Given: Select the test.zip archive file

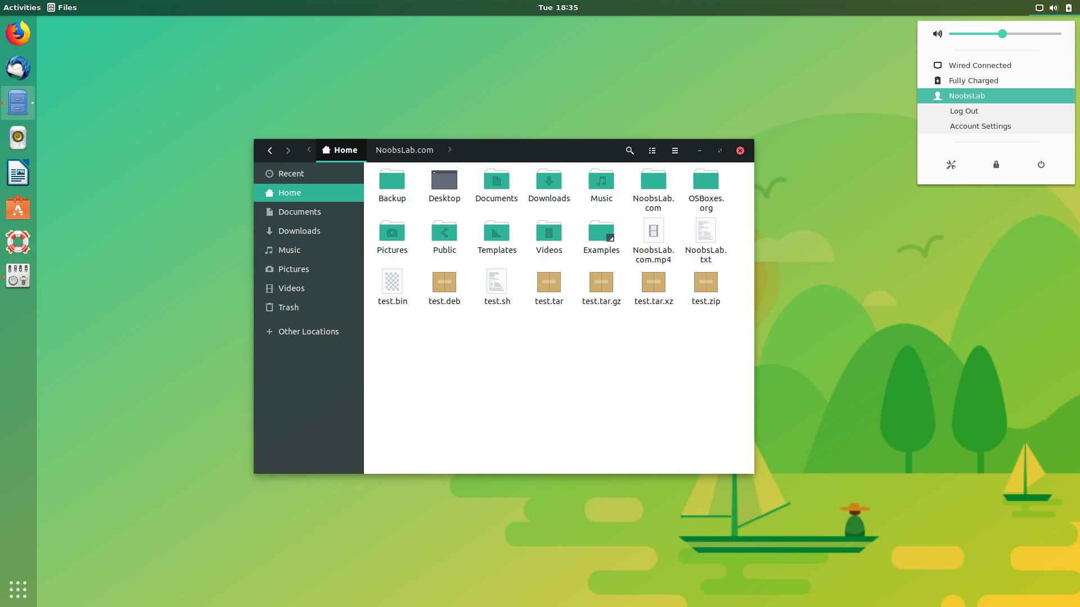Looking at the screenshot, I should pyautogui.click(x=705, y=283).
